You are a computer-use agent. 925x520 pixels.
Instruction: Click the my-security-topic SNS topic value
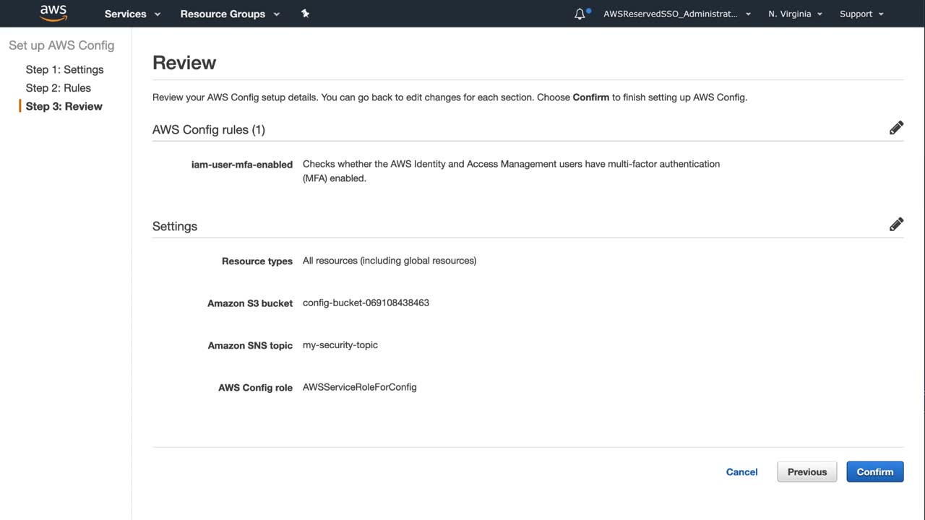tap(340, 344)
